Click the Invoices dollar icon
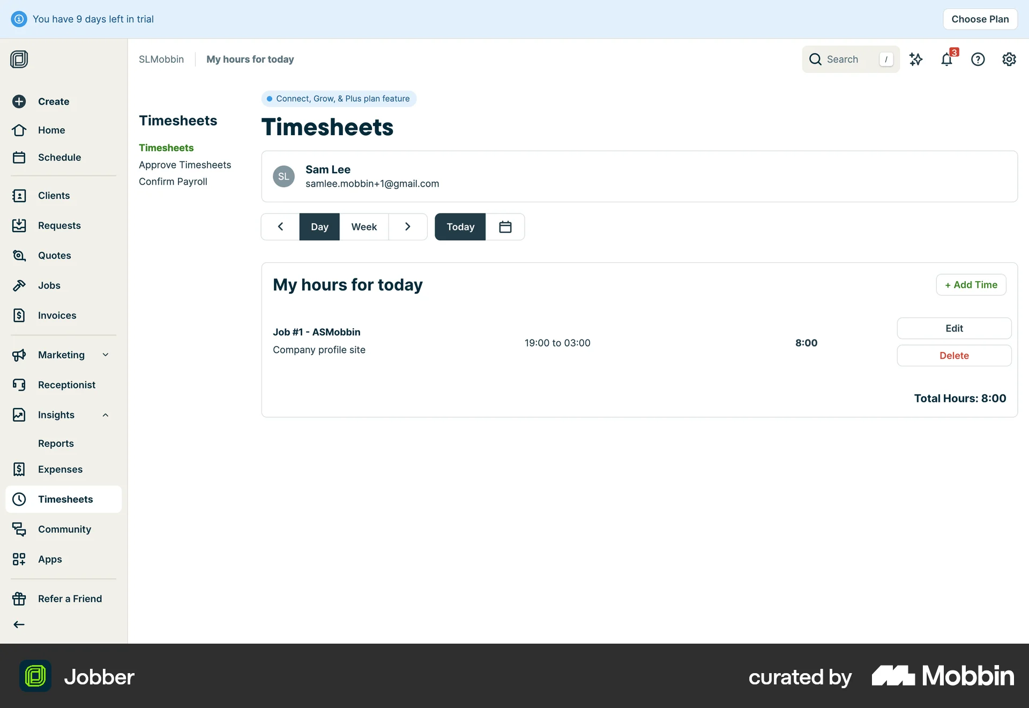The height and width of the screenshot is (708, 1029). click(x=19, y=315)
